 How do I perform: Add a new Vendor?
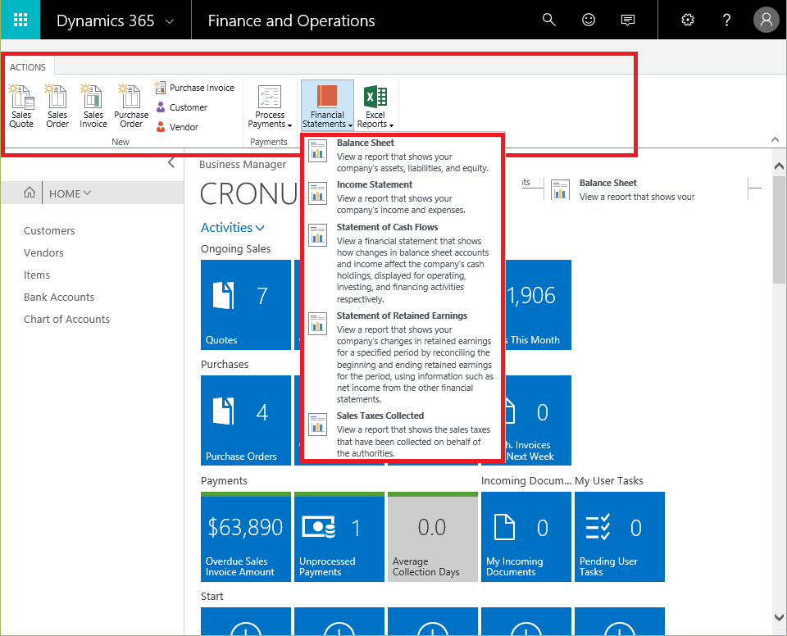[x=177, y=127]
